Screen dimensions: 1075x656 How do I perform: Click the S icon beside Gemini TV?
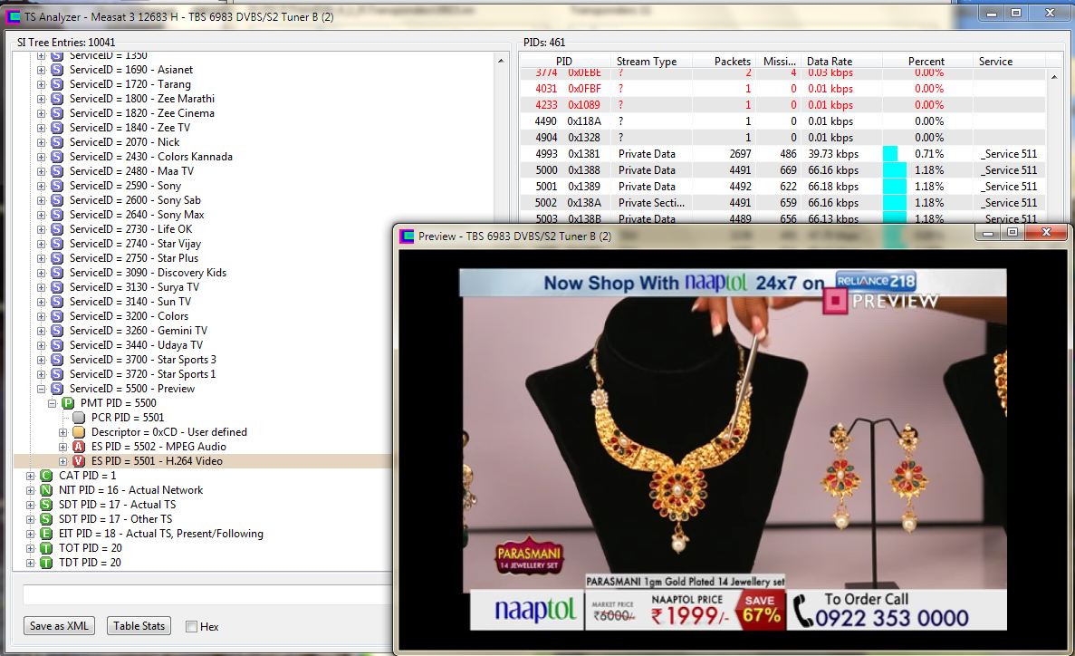tap(57, 331)
